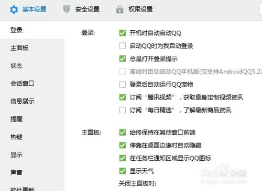Click disabled 离线时自动启动QQ手机版 checkbox

click(123, 71)
